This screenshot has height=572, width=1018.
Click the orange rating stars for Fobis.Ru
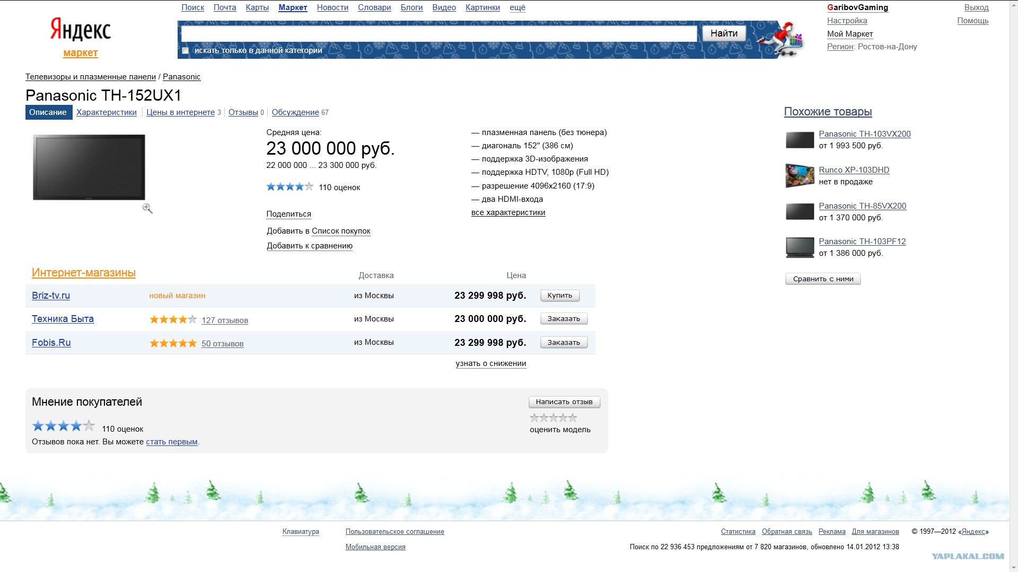[x=173, y=343]
